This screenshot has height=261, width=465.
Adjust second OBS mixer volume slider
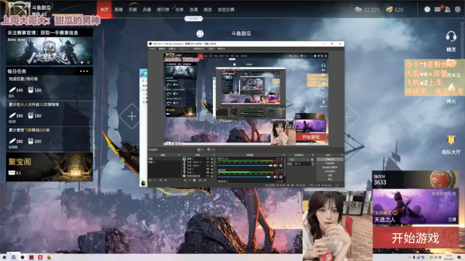245,177
